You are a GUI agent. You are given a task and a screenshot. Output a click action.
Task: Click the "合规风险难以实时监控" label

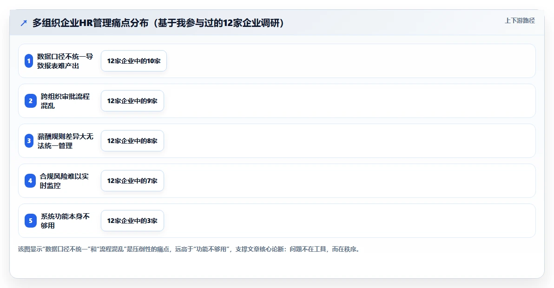64,181
